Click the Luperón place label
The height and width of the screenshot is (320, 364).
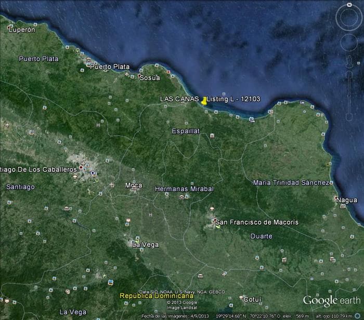(22, 30)
